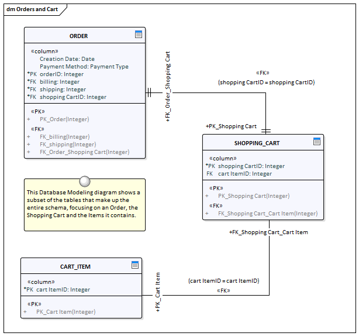Screen dimensions: 359x336
Task: Pick the 'orderID: Integer' column in ORDER
Action: point(62,74)
